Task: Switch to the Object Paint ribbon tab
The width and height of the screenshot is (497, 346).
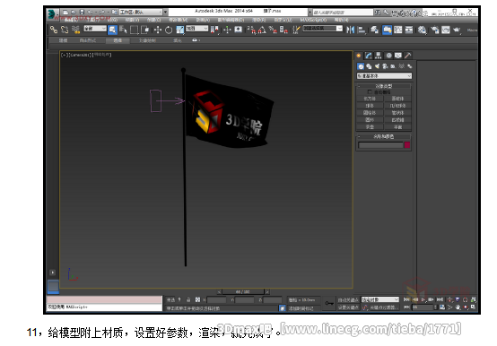Action: [x=147, y=40]
